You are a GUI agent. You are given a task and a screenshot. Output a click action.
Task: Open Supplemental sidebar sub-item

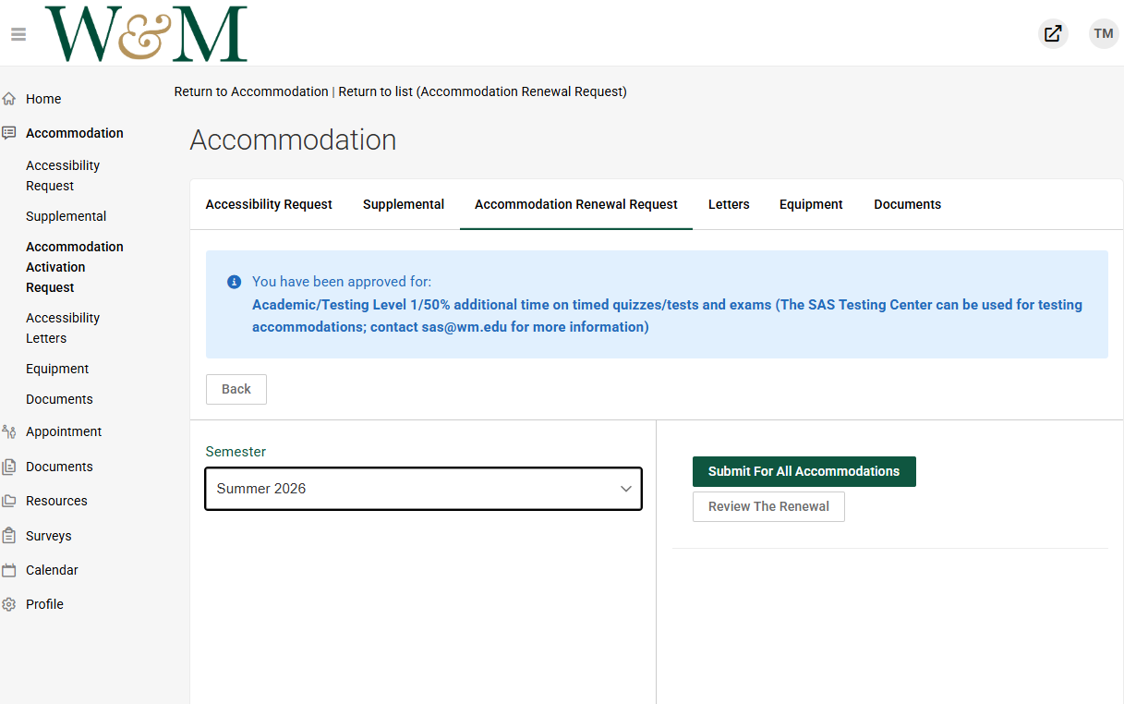tap(66, 216)
